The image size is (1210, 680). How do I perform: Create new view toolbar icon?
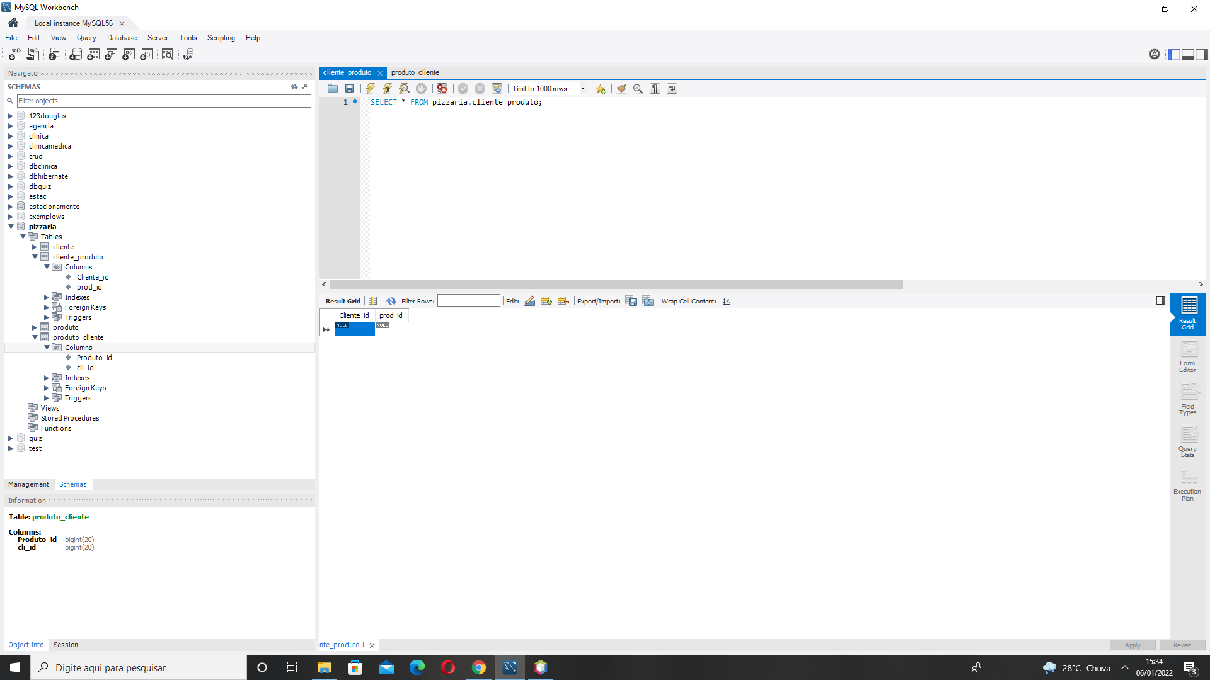pyautogui.click(x=111, y=55)
